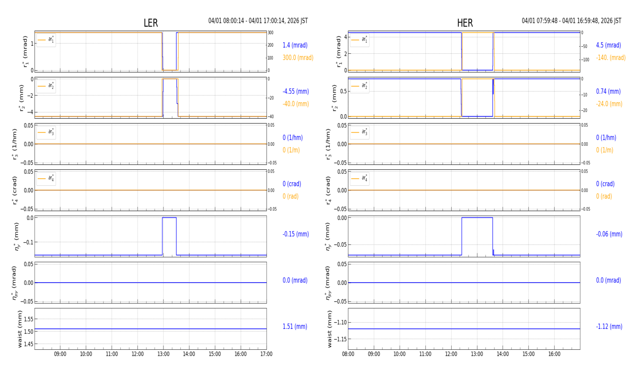Click the HER date range timestamp text
Image resolution: width=627 pixels, height=384 pixels.
coord(571,21)
